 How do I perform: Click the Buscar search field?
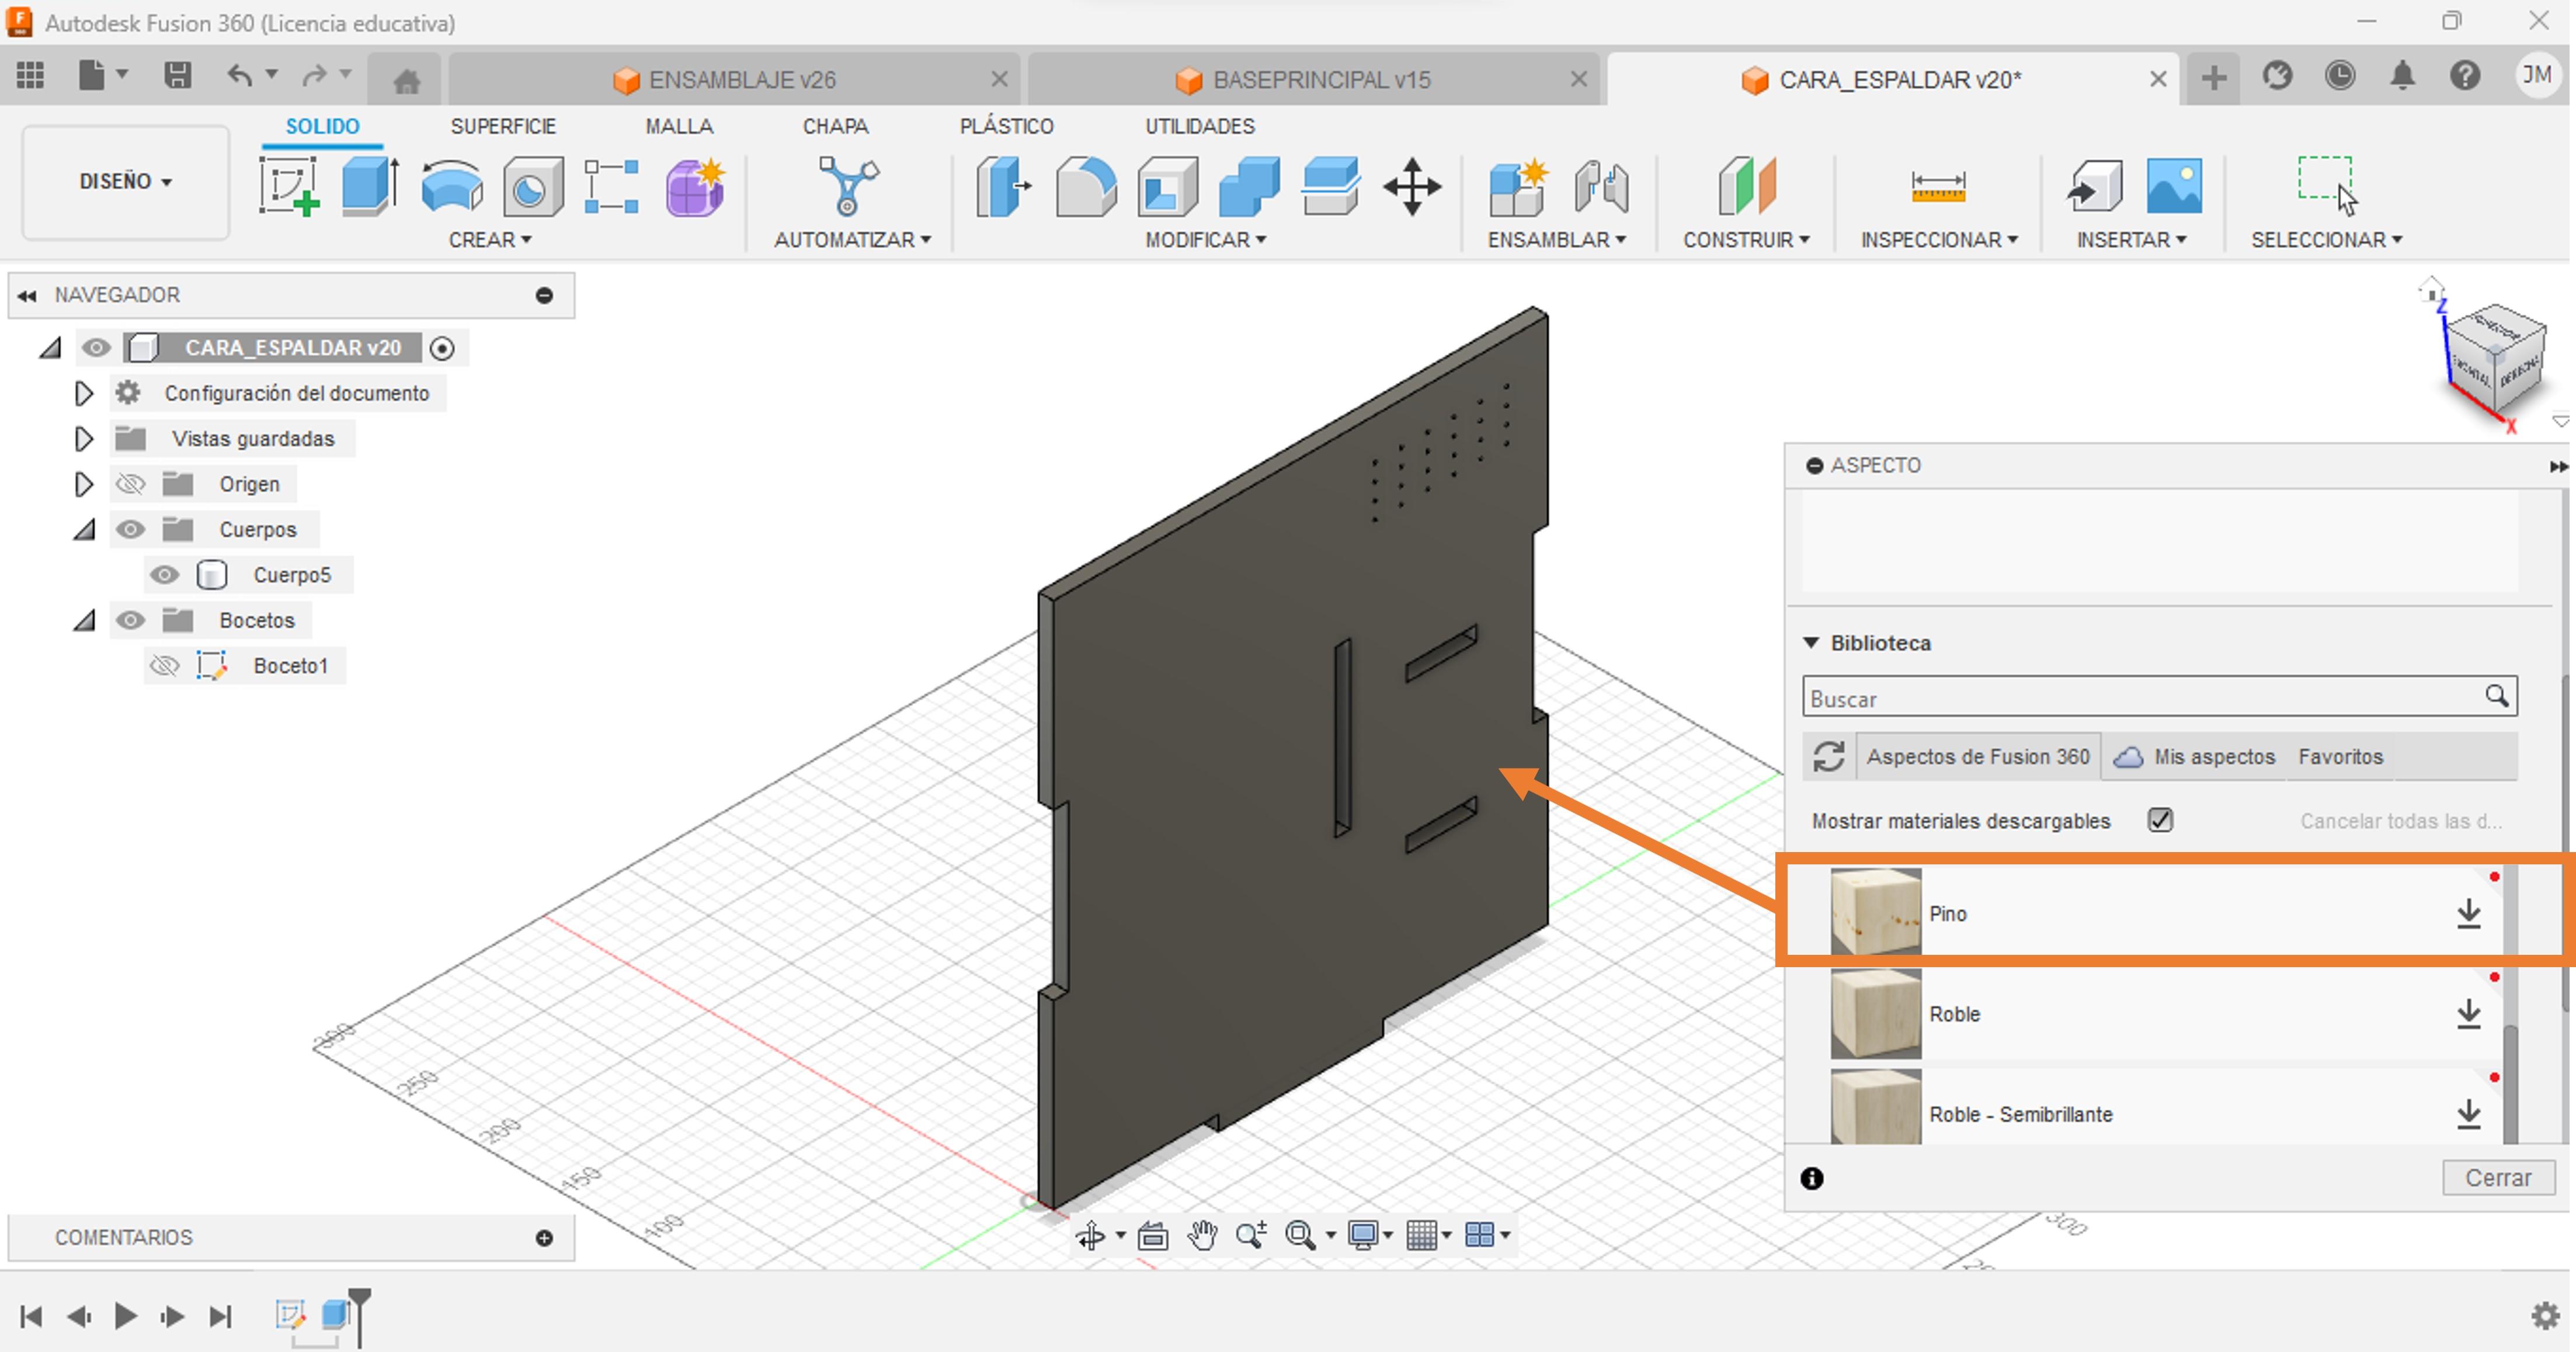coord(2160,698)
